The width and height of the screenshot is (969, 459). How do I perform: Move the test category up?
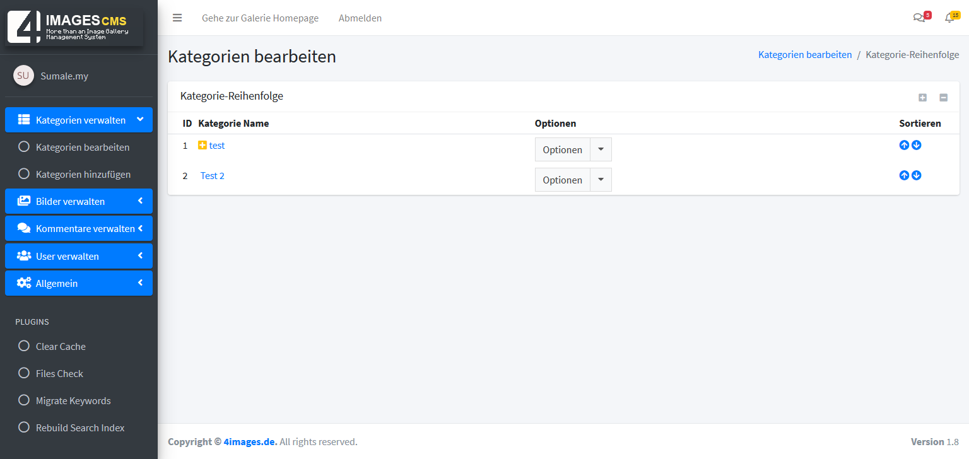coord(904,145)
